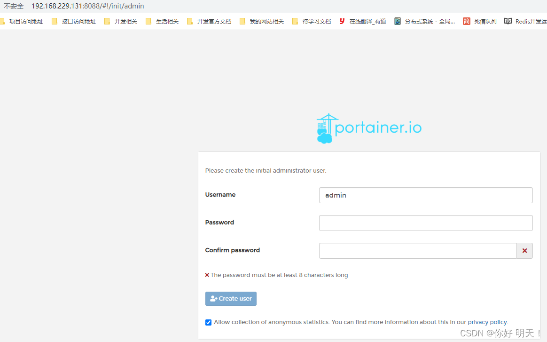Open the 待学习文档 bookmark folder

[312, 21]
